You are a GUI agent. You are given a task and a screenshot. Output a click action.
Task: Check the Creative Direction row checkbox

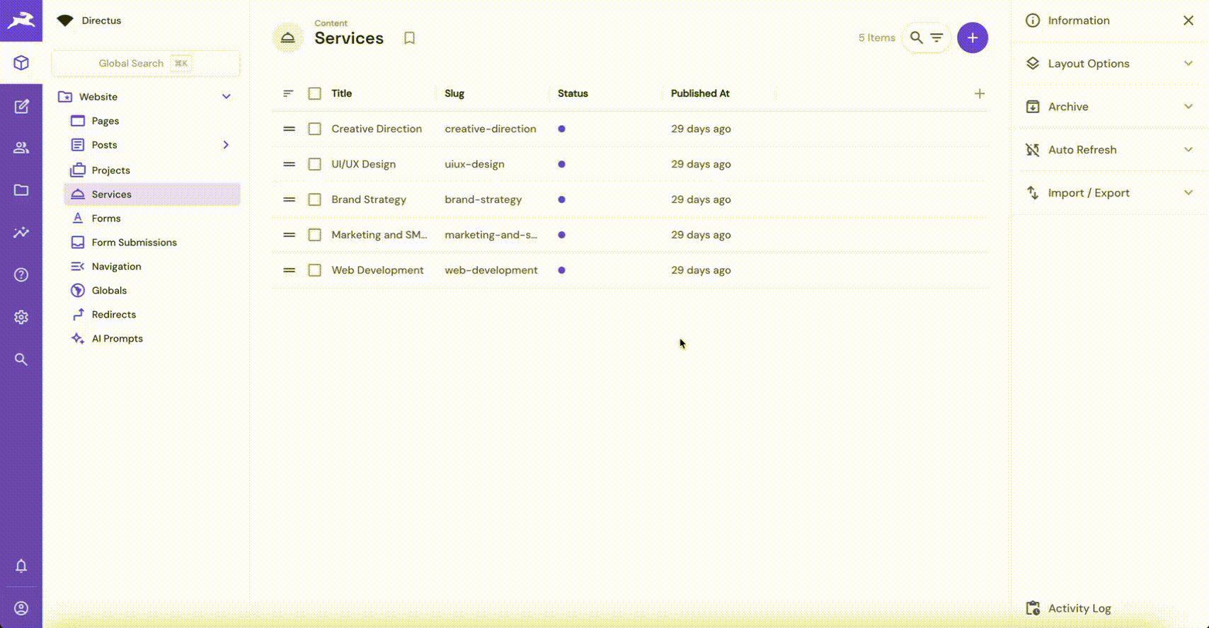point(315,129)
